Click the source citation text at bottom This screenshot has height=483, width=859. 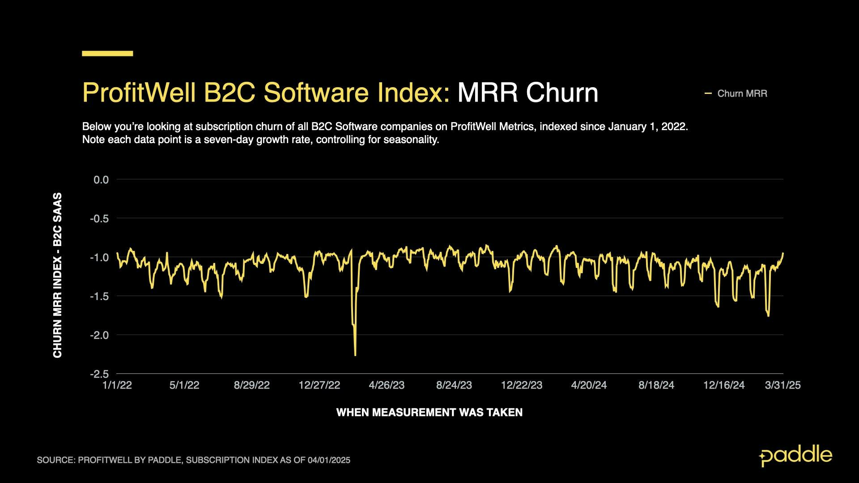[x=193, y=460]
